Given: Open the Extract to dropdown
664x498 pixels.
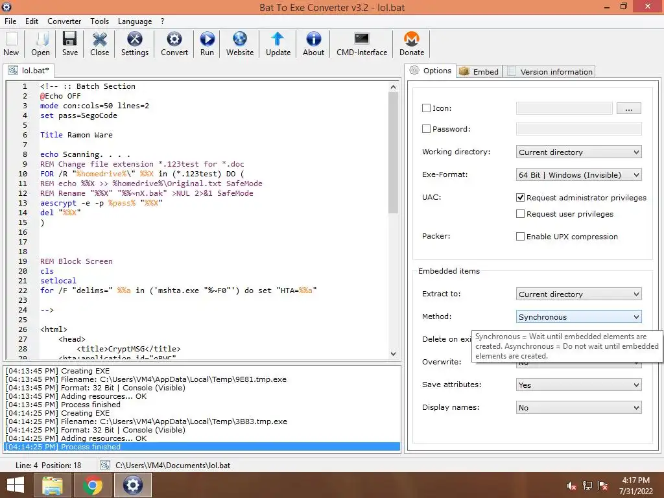Looking at the screenshot, I should [x=578, y=294].
